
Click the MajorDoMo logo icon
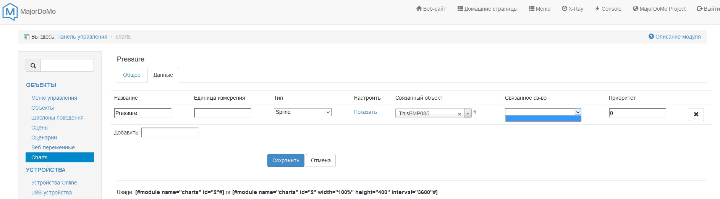(x=10, y=11)
